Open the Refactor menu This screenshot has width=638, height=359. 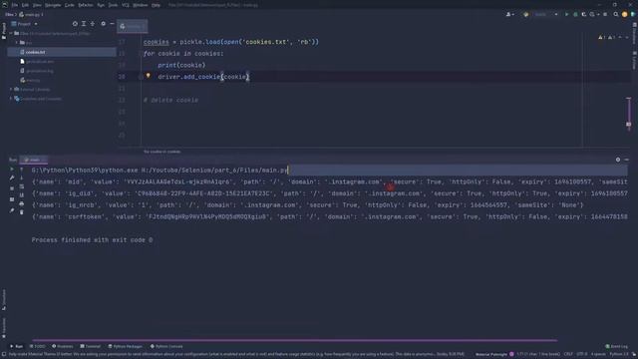(86, 5)
